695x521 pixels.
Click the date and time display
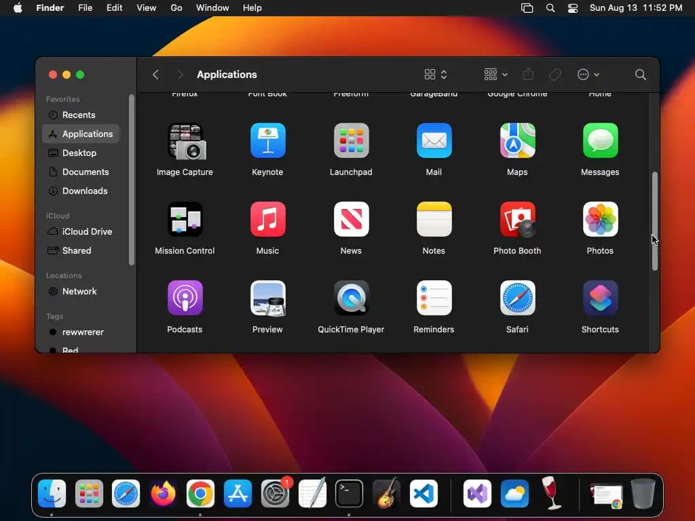[x=635, y=8]
